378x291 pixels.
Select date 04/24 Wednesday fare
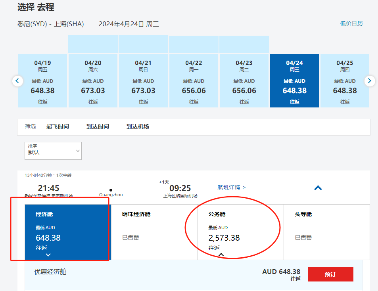click(x=295, y=81)
